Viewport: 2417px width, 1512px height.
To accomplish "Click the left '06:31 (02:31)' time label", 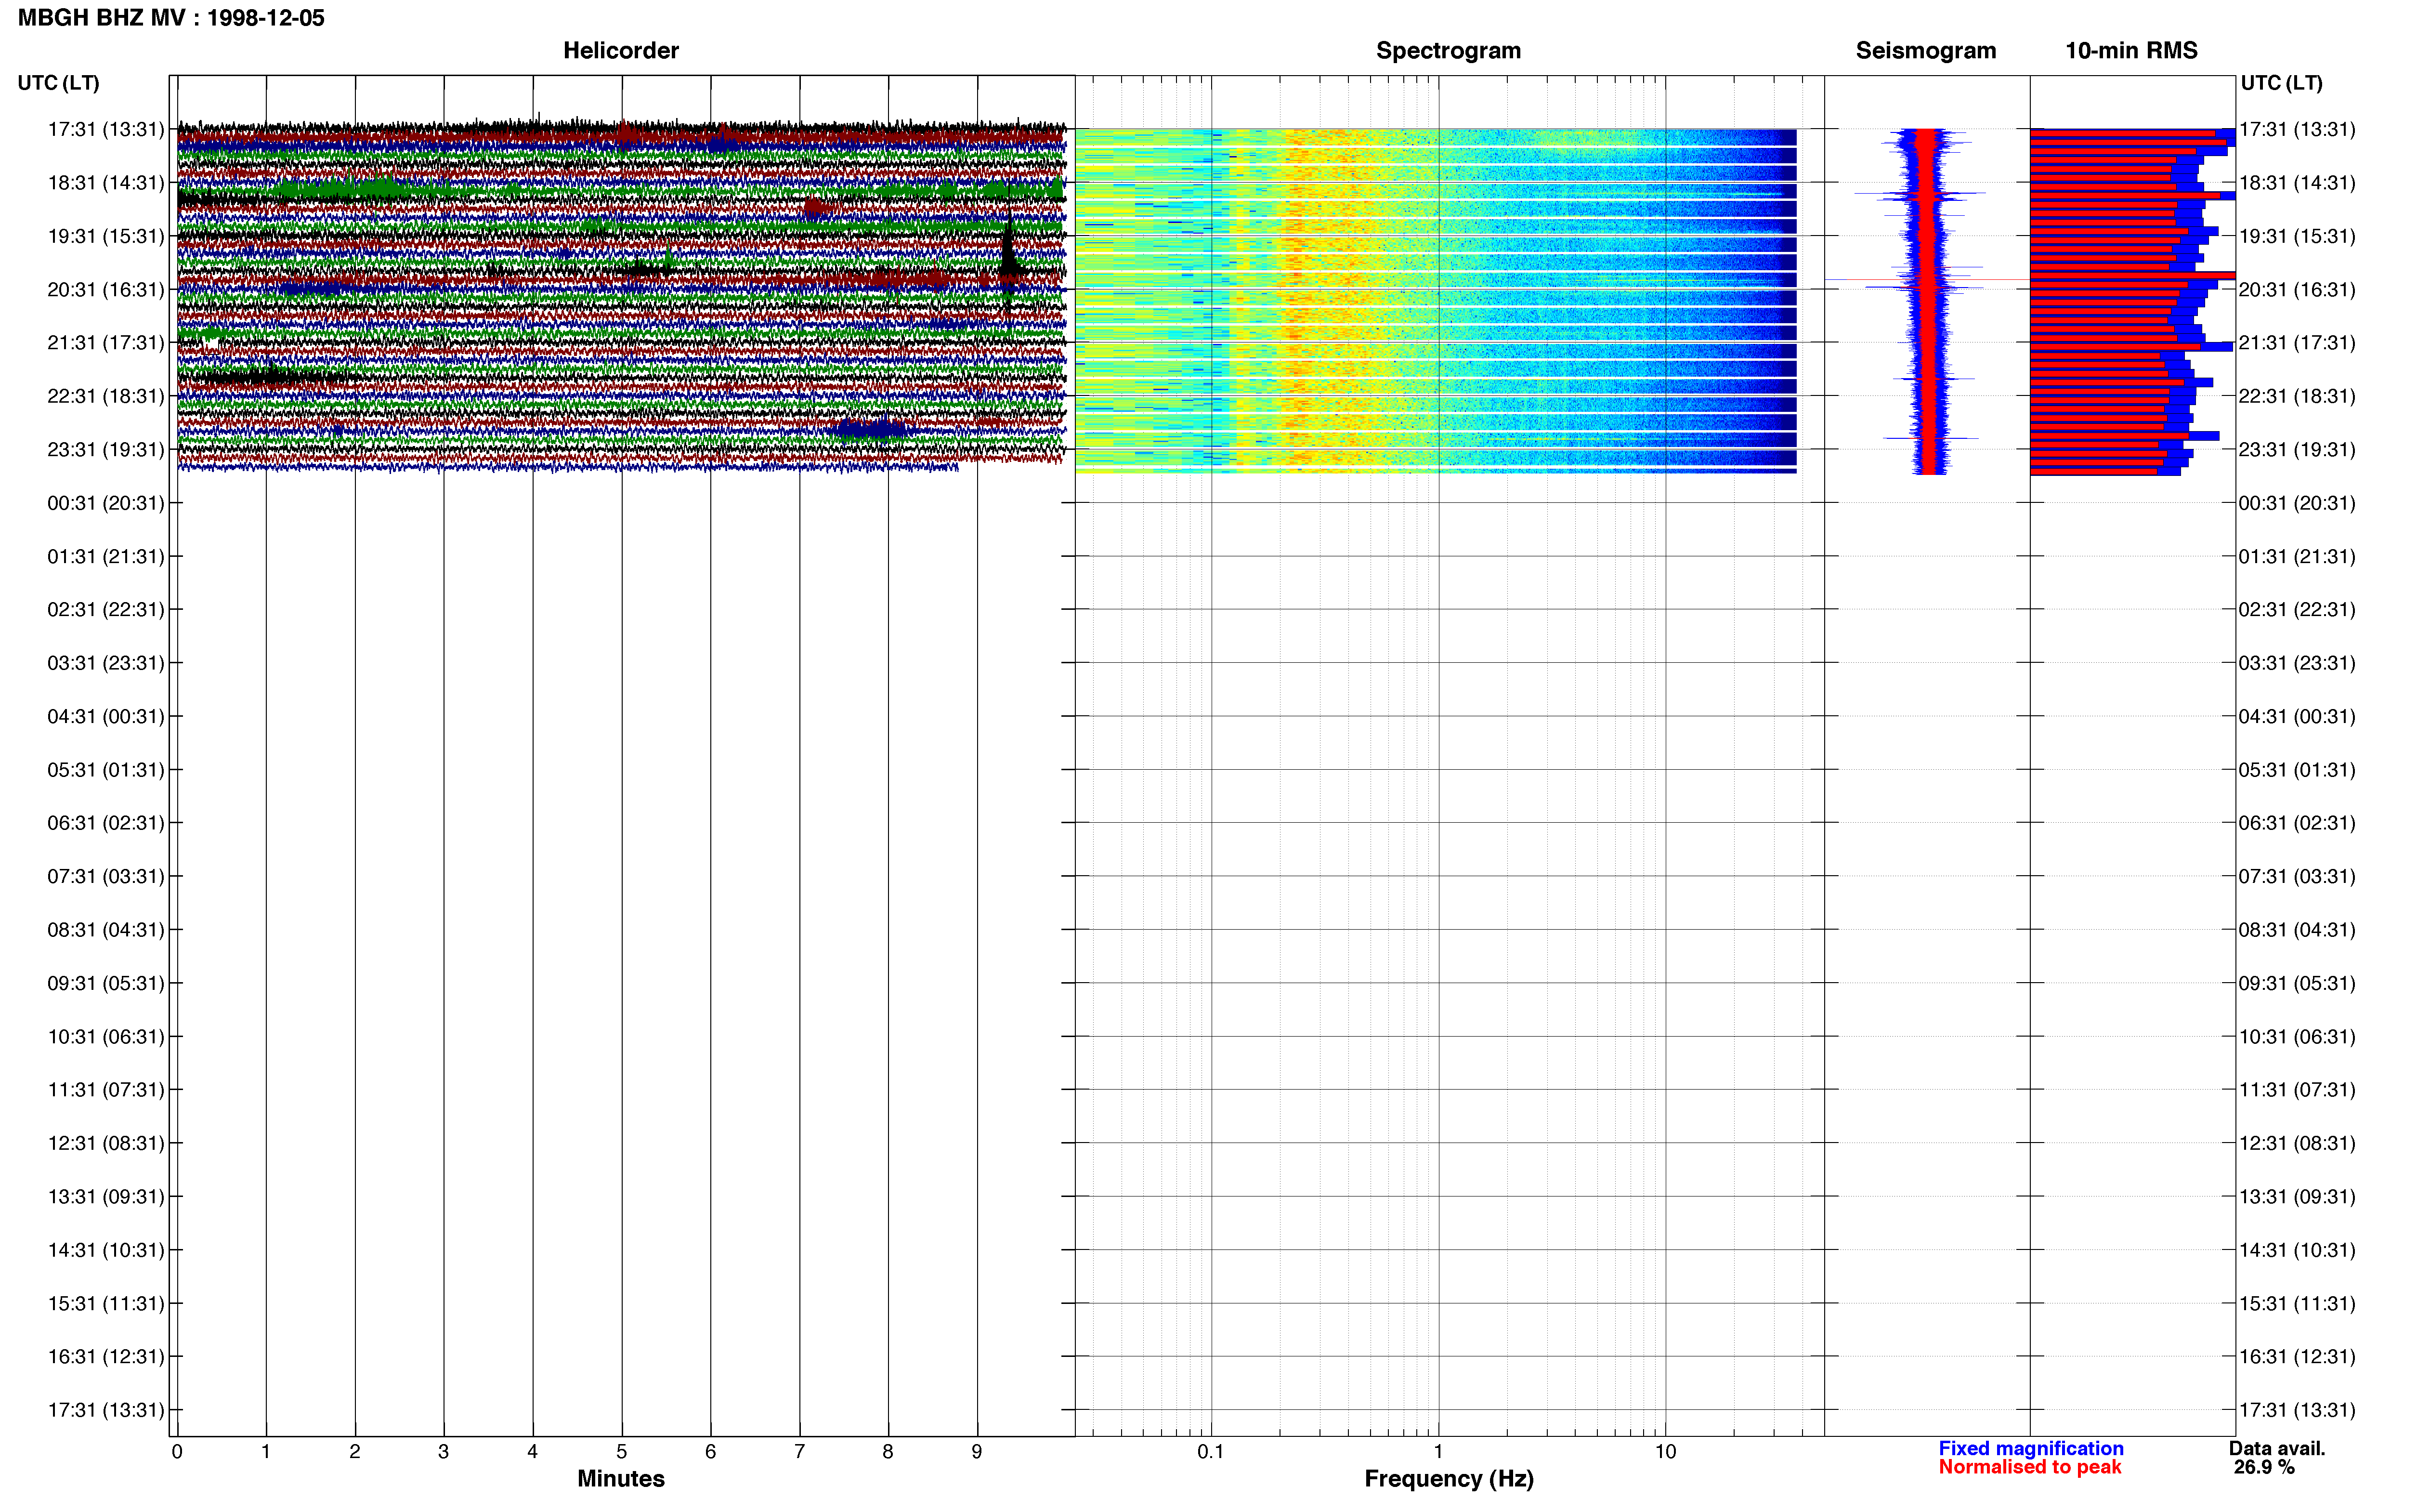I will click(x=106, y=823).
